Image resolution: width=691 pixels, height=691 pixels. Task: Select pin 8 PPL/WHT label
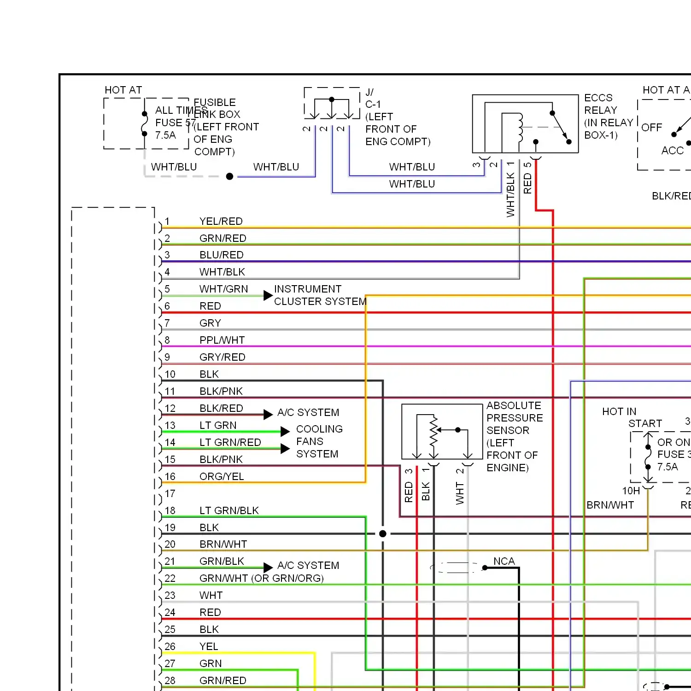pyautogui.click(x=222, y=340)
